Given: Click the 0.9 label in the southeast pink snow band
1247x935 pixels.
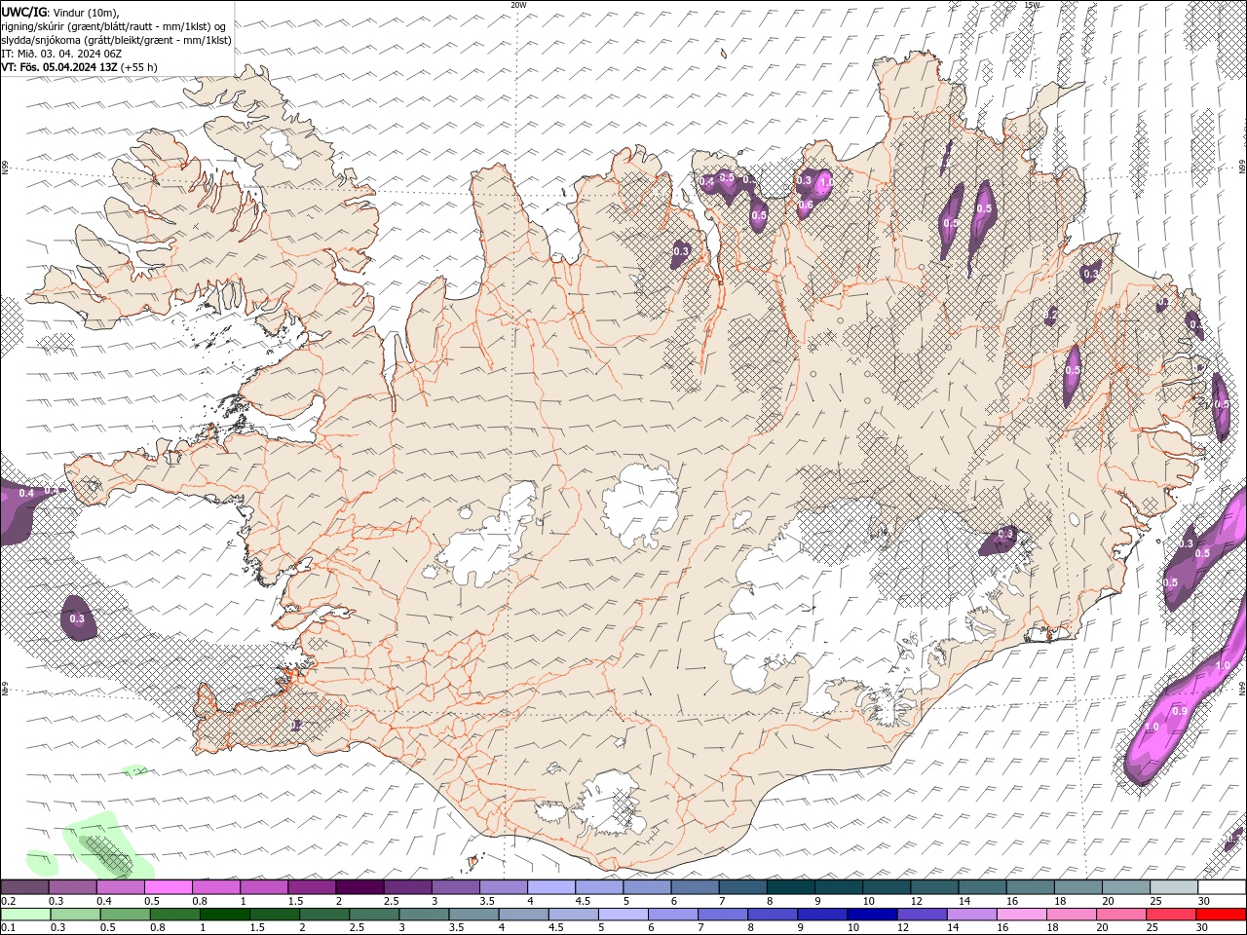Looking at the screenshot, I should click(x=1180, y=712).
